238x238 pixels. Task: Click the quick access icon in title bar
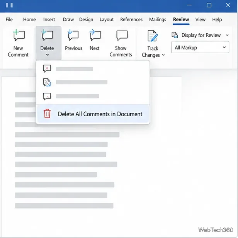9,5
